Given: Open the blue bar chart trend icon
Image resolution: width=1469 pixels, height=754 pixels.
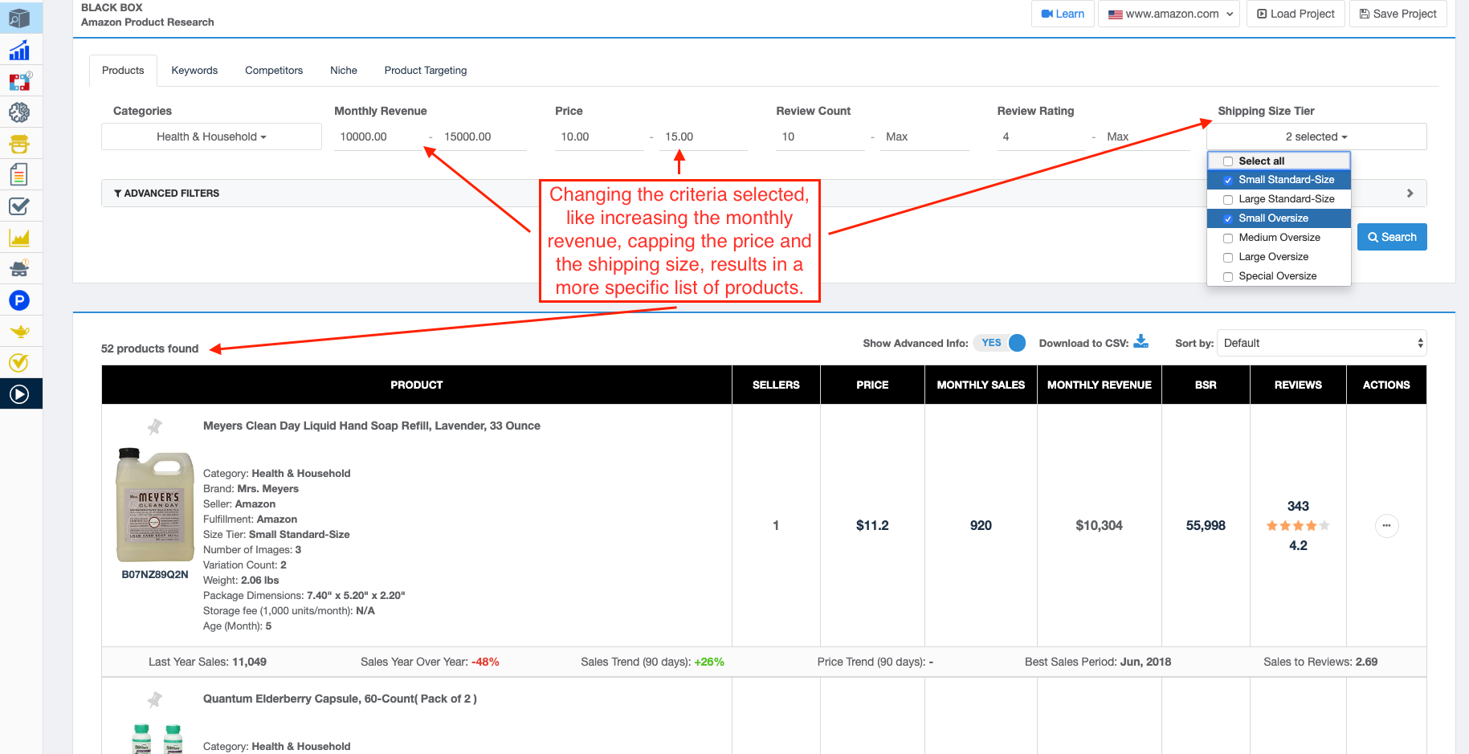Looking at the screenshot, I should 19,51.
